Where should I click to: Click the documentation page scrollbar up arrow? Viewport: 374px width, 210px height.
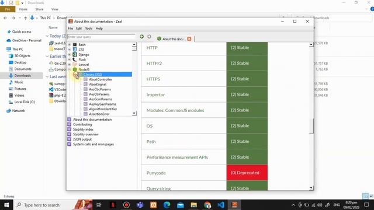tap(311, 44)
